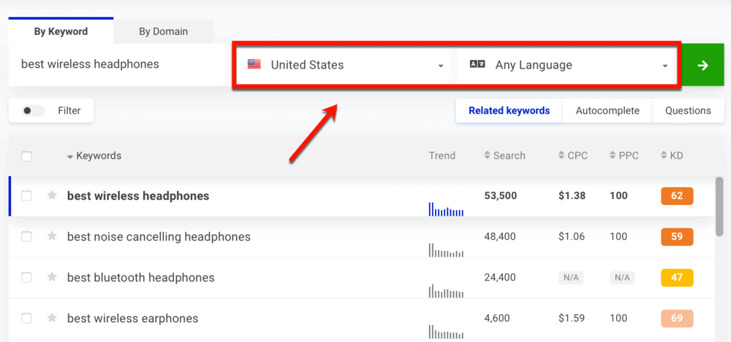Select the Related keywords tab

pos(509,111)
